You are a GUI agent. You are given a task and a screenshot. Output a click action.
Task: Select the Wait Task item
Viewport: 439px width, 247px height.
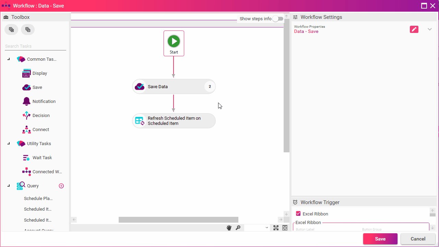point(42,158)
